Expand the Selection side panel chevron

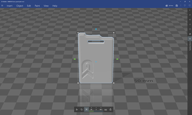coord(190,10)
